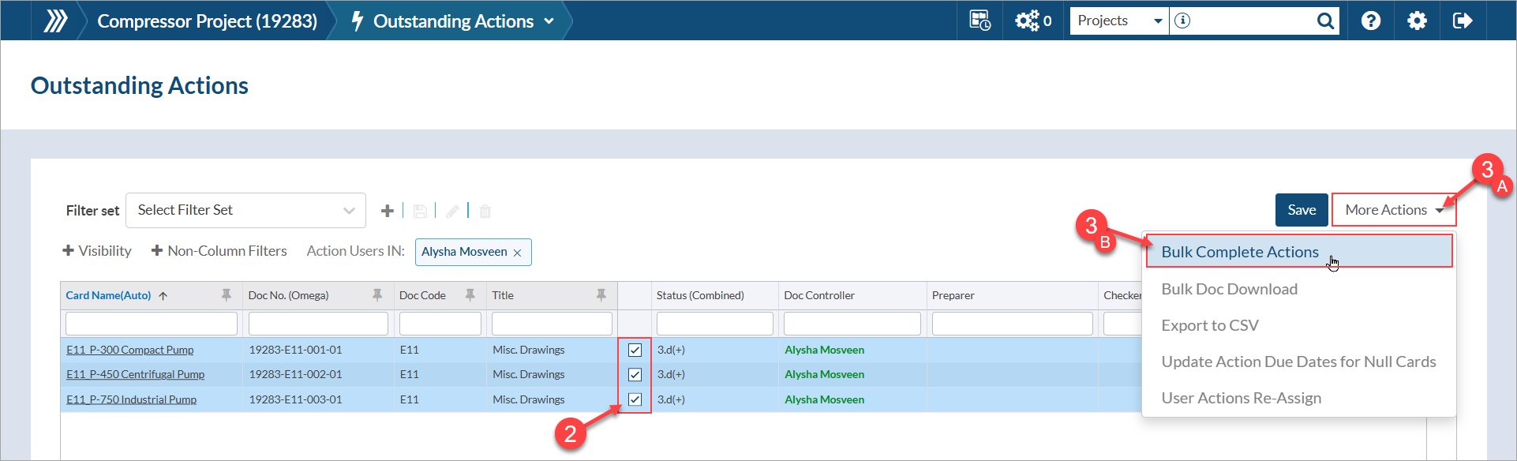
Task: Pin the Title column
Action: (x=601, y=295)
